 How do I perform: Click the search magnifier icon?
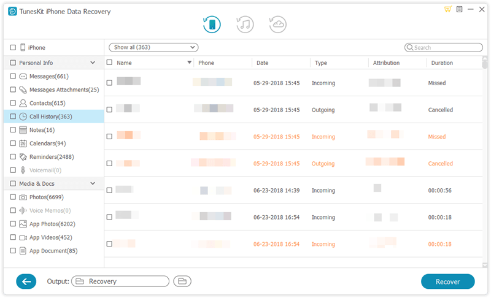pos(410,48)
